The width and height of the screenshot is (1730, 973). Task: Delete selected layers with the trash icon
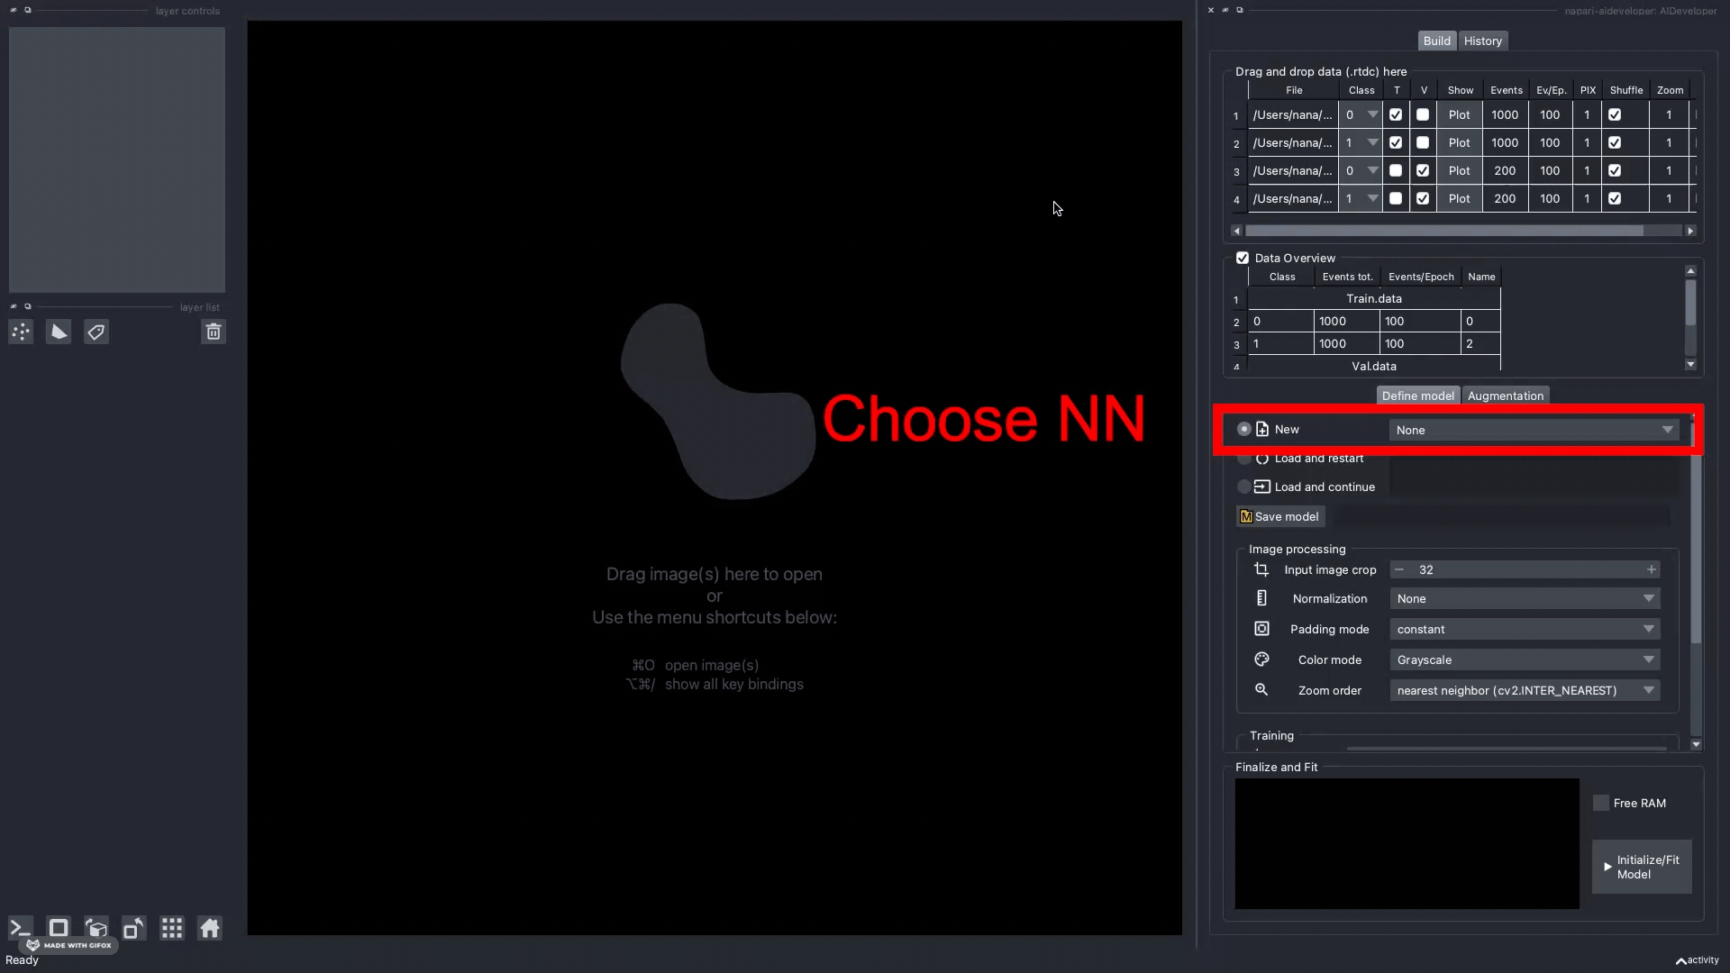(214, 332)
